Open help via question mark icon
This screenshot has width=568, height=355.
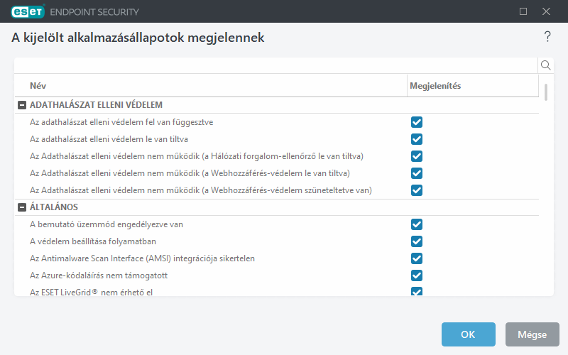(x=547, y=37)
